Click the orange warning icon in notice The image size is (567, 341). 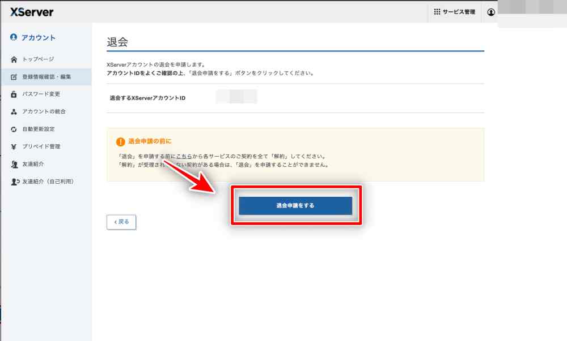(120, 142)
